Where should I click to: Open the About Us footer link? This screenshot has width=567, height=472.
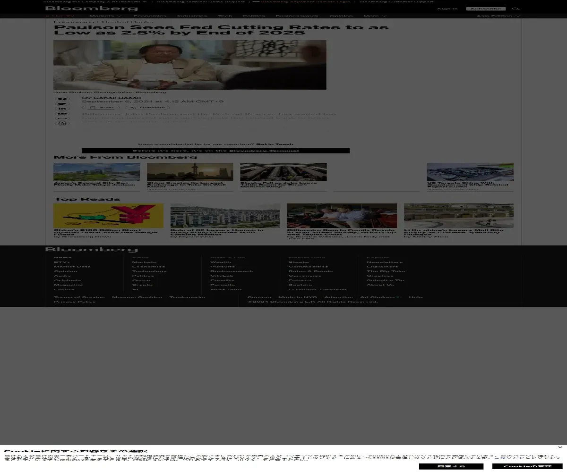[380, 285]
